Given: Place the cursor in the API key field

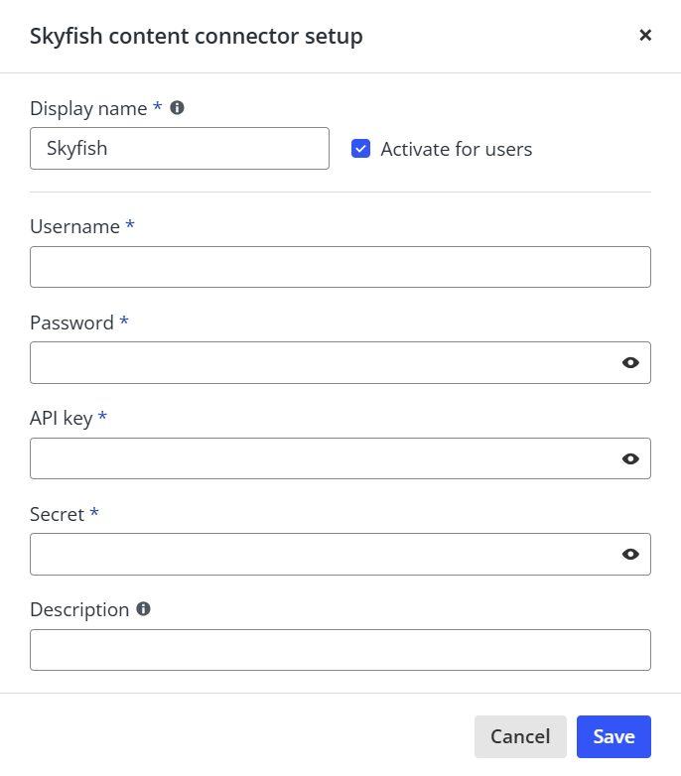Looking at the screenshot, I should [340, 458].
